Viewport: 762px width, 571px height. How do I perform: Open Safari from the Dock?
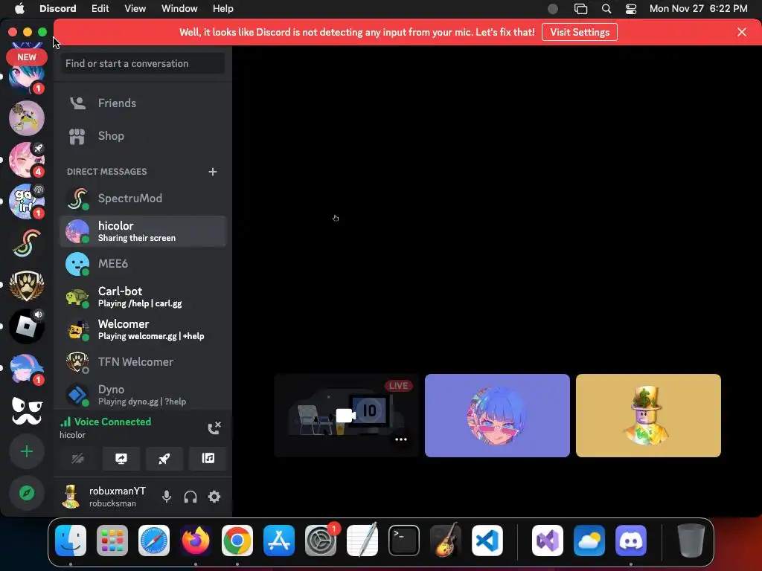[x=154, y=541]
